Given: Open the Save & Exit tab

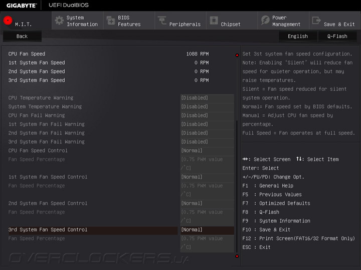Looking at the screenshot, I should click(335, 20).
